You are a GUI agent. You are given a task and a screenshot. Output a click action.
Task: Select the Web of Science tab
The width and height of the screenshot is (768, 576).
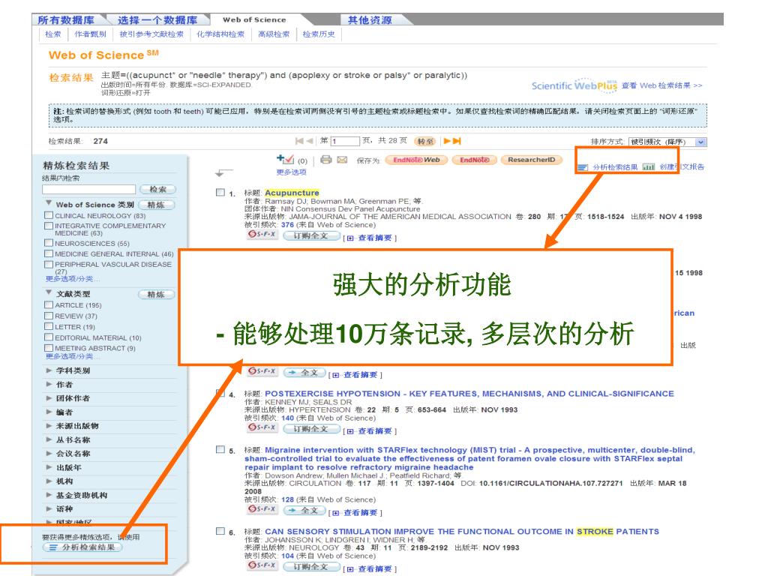pyautogui.click(x=254, y=20)
